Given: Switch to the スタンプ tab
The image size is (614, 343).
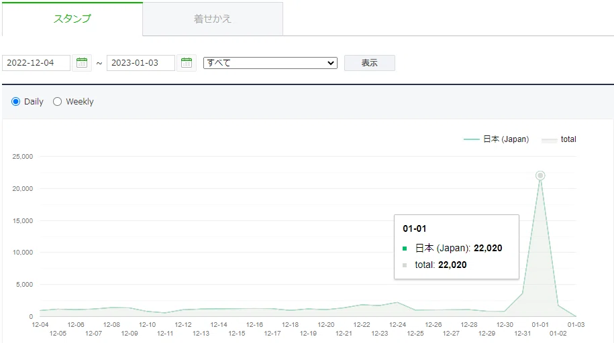Looking at the screenshot, I should coord(72,19).
